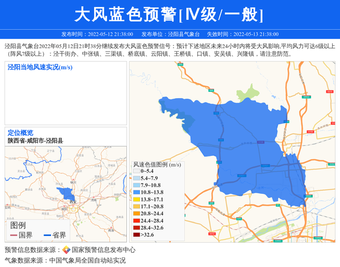Select the 20.8~24.4 orange swatch
This screenshot has height=267, width=340.
[137, 213]
